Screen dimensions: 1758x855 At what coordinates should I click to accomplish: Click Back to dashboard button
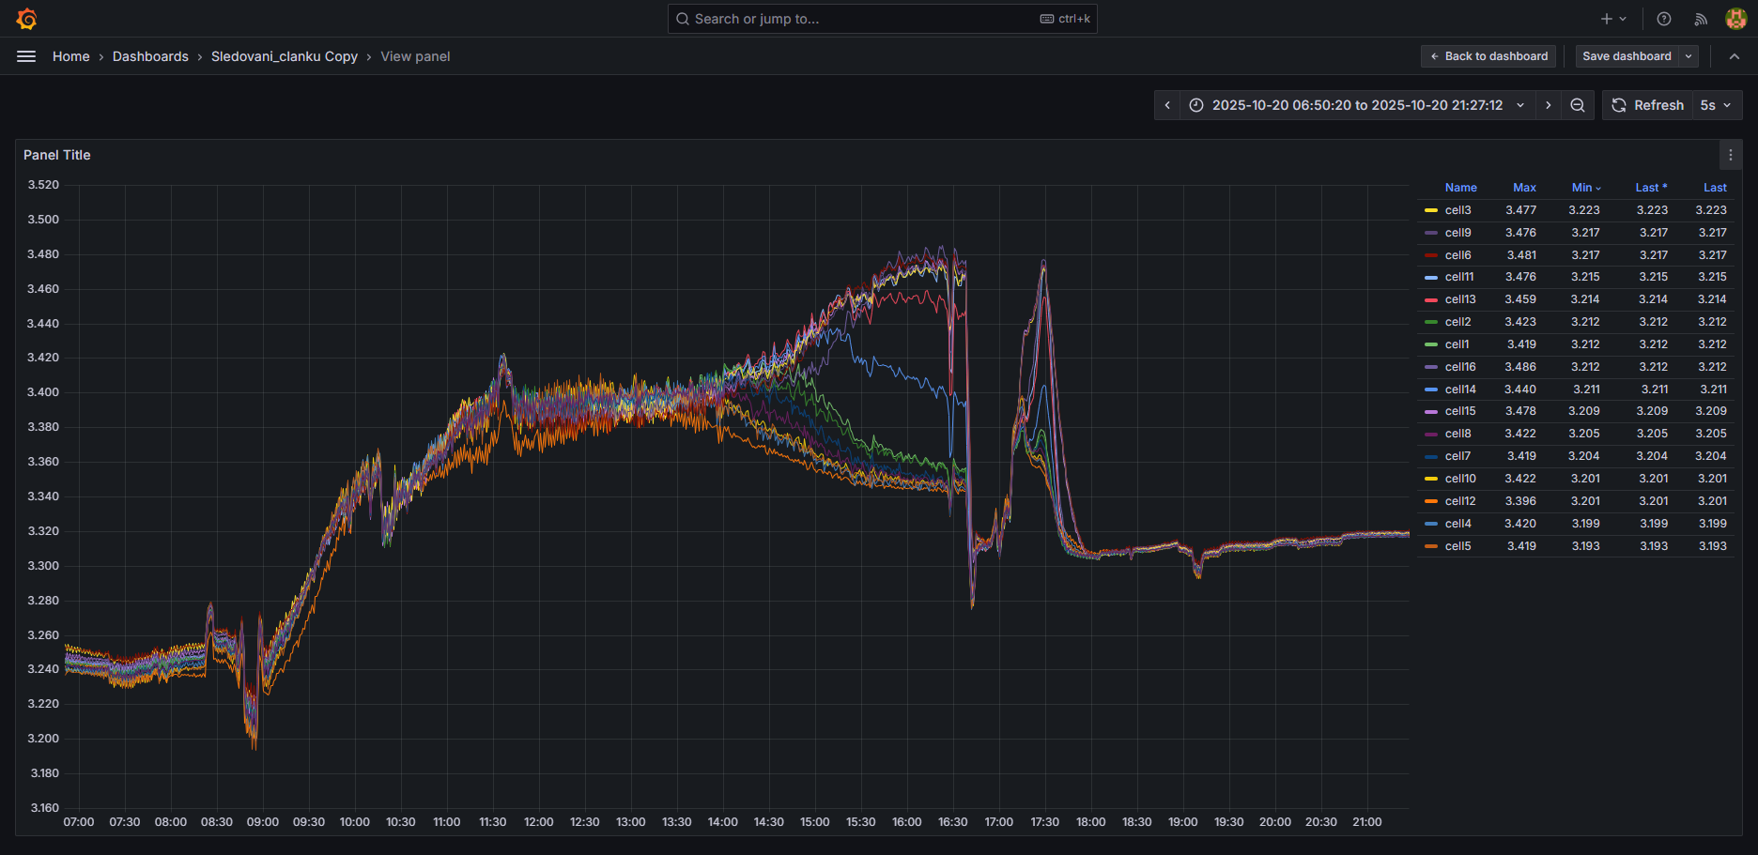point(1488,56)
